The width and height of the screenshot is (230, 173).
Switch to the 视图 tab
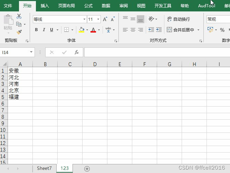(x=141, y=6)
